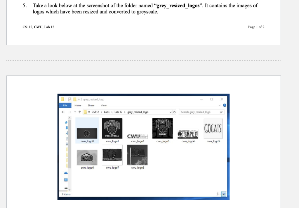This screenshot has width=299, height=208.
Task: Refresh the folder with the refresh icon
Action: (x=174, y=112)
